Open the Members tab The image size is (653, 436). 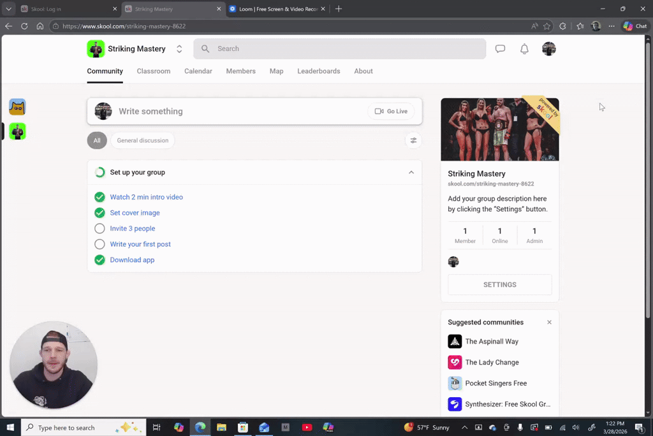240,71
